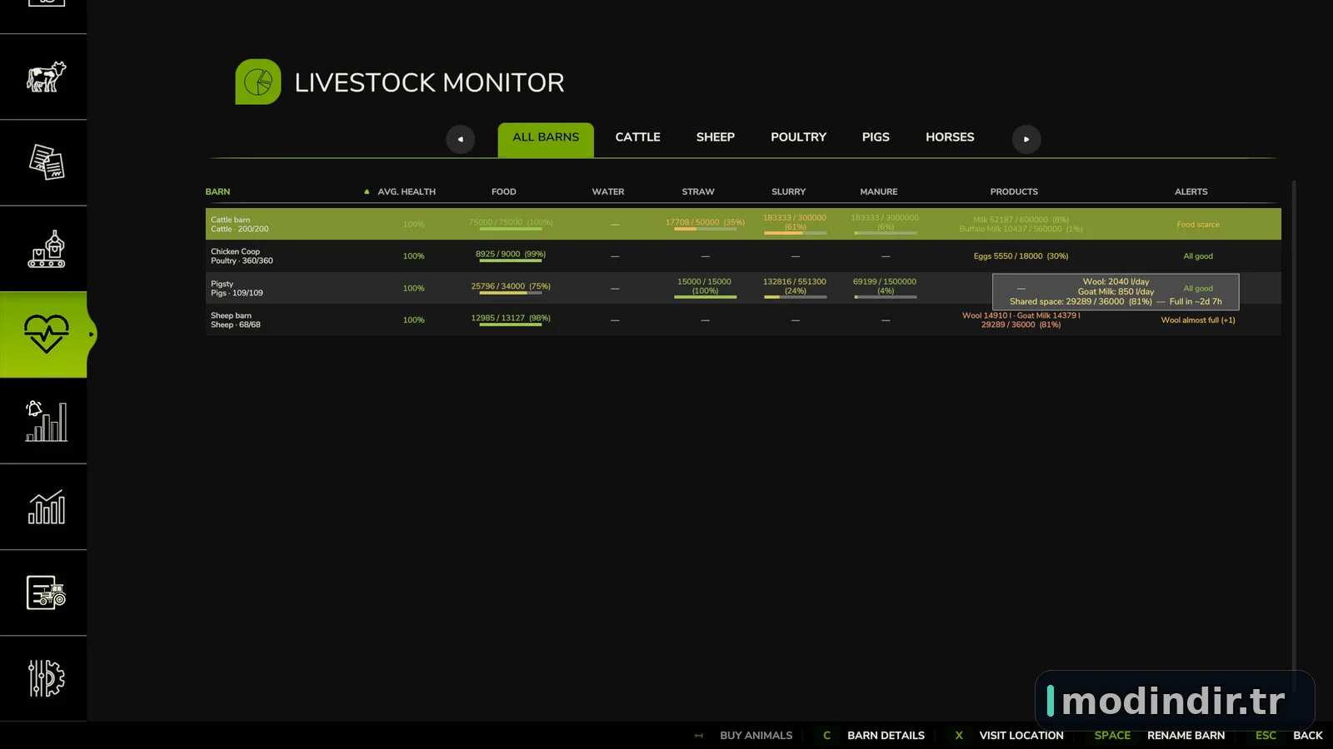The width and height of the screenshot is (1333, 749).
Task: Click BACK to leave the menu
Action: coord(1307,735)
